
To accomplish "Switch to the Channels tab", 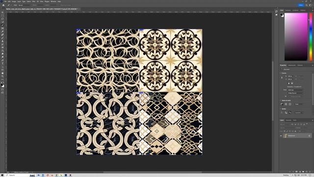I will [288, 120].
